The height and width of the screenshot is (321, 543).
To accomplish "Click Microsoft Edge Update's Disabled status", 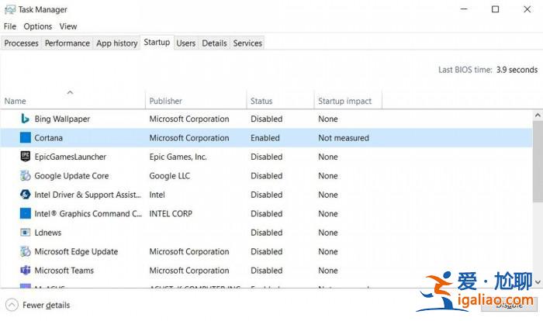I will coord(266,251).
